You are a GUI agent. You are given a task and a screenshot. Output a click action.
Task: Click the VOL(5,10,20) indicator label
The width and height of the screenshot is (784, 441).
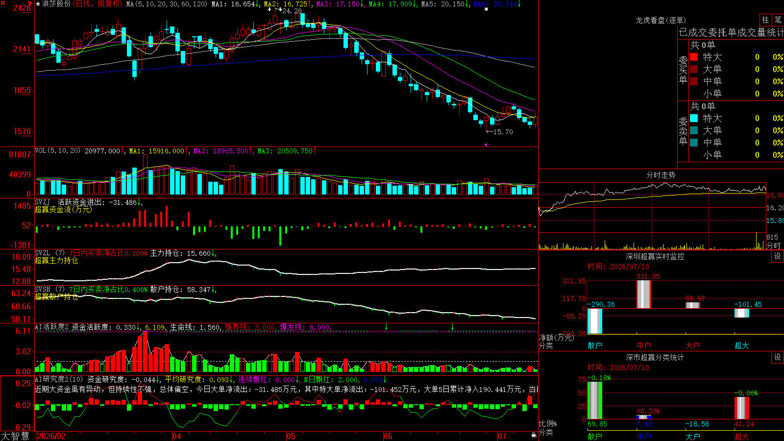point(57,151)
